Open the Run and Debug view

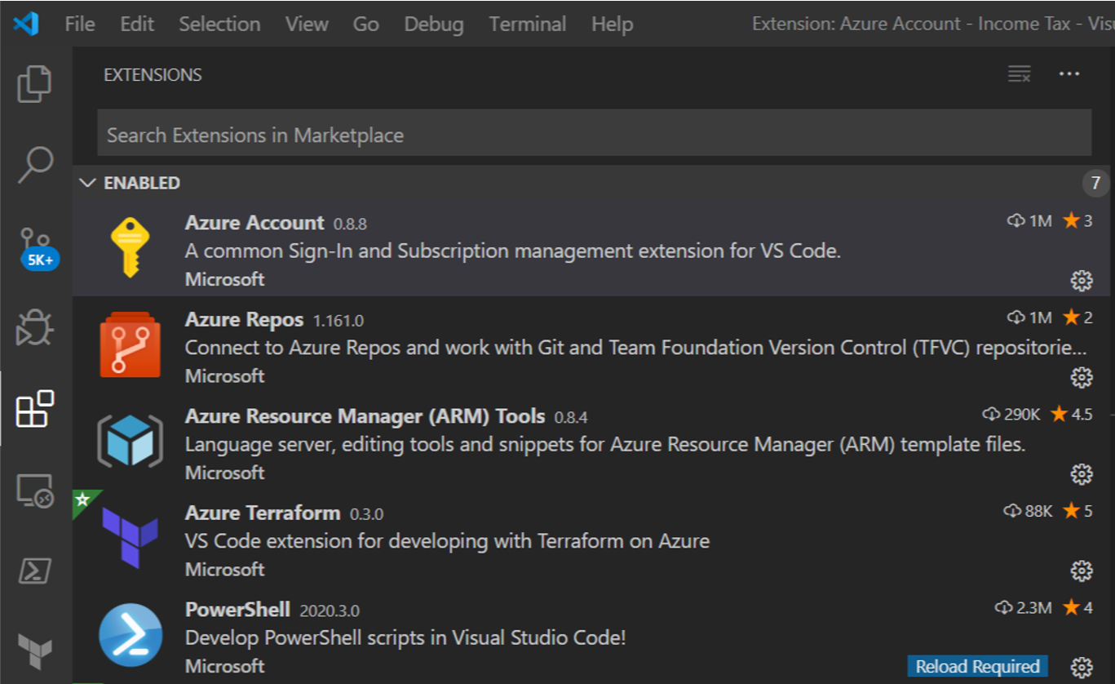pyautogui.click(x=34, y=326)
